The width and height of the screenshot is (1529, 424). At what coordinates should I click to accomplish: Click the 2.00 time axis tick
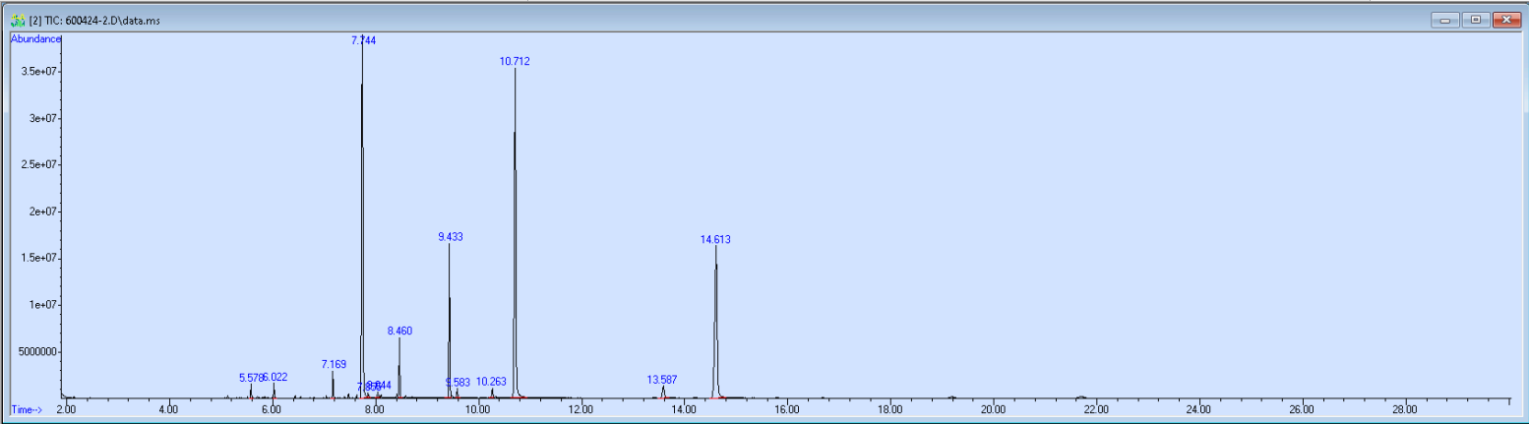coord(66,408)
